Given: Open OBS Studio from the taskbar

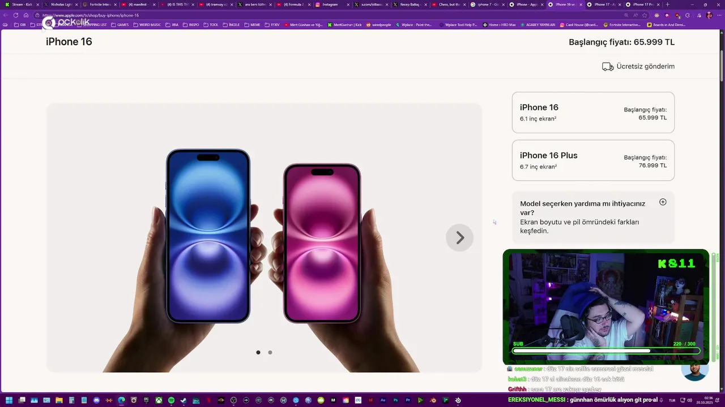Looking at the screenshot, I should tap(233, 401).
